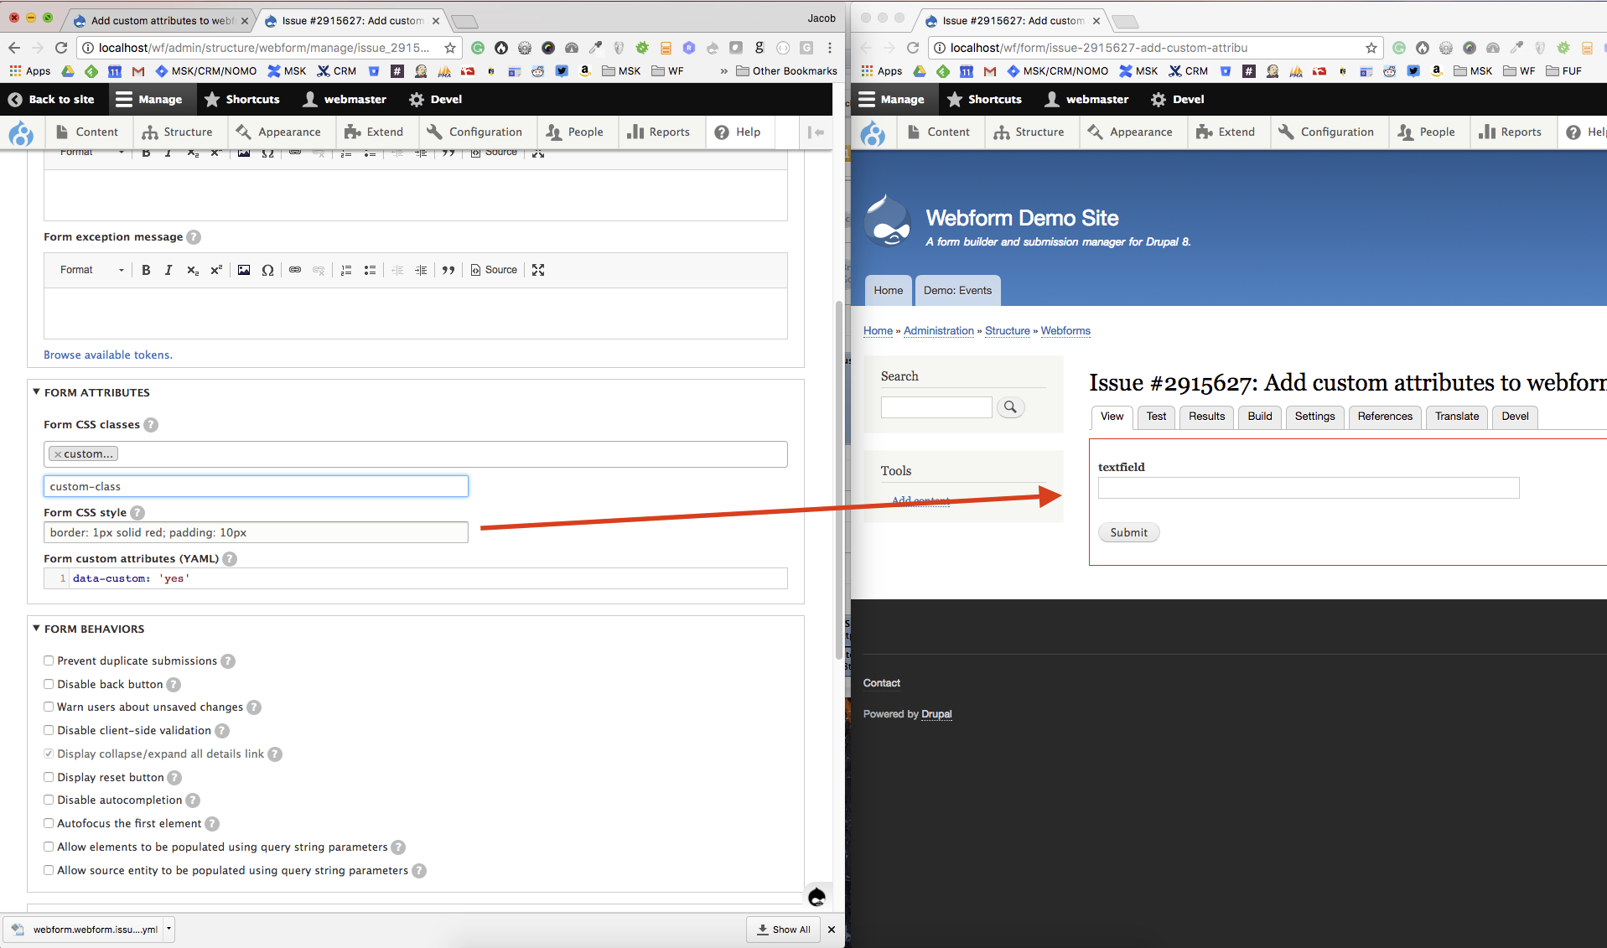Click the insert link chain icon

(295, 270)
